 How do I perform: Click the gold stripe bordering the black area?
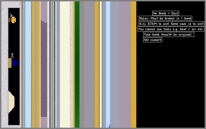point(134,64)
